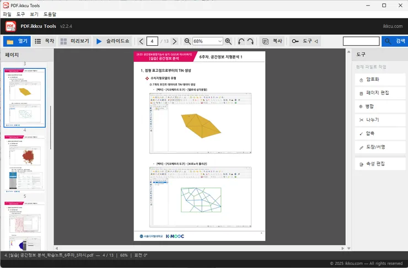Rotate page clockwise icon
The width and height of the screenshot is (408, 268).
click(x=250, y=41)
